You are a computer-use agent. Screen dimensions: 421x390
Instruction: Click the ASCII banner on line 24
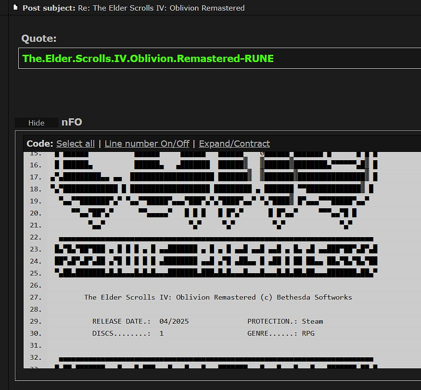click(x=217, y=261)
